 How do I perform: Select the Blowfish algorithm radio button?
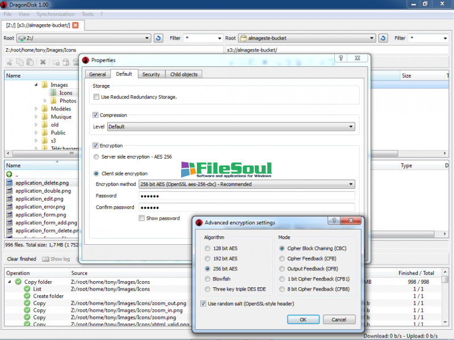208,279
